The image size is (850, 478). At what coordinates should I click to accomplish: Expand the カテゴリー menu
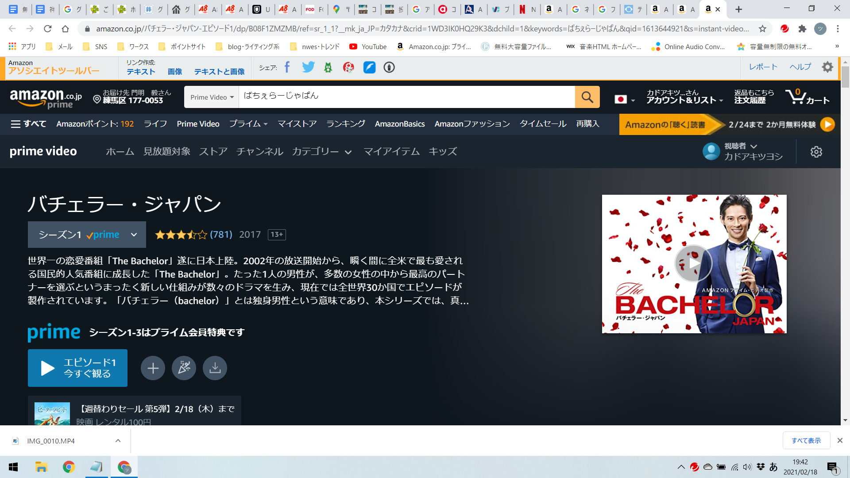click(x=322, y=151)
